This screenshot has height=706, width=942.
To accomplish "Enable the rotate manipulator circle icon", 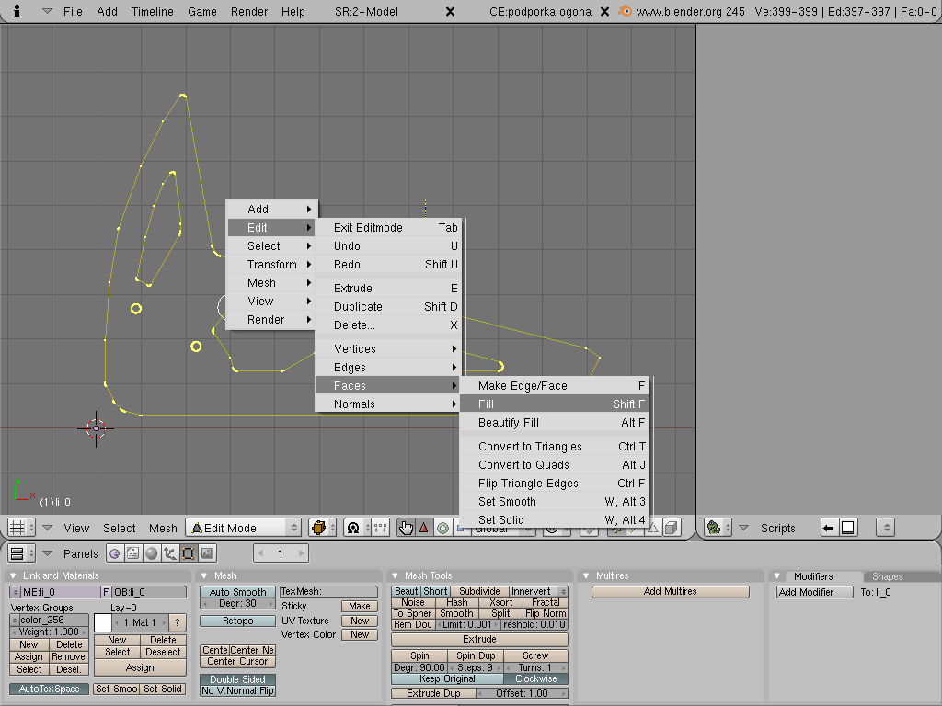I will pos(442,528).
